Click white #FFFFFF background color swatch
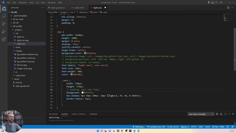Image resolution: width=236 pixels, height=133 pixels. tap(83, 93)
